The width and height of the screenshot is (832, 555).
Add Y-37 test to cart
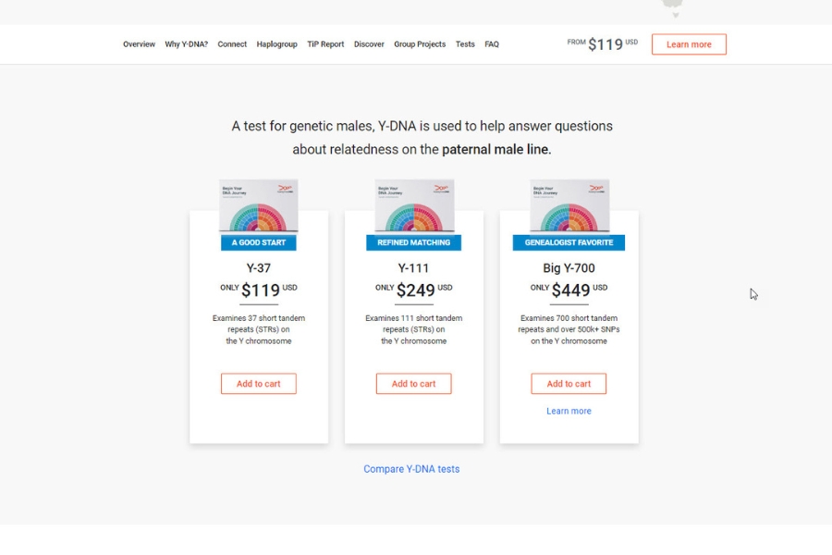point(259,384)
